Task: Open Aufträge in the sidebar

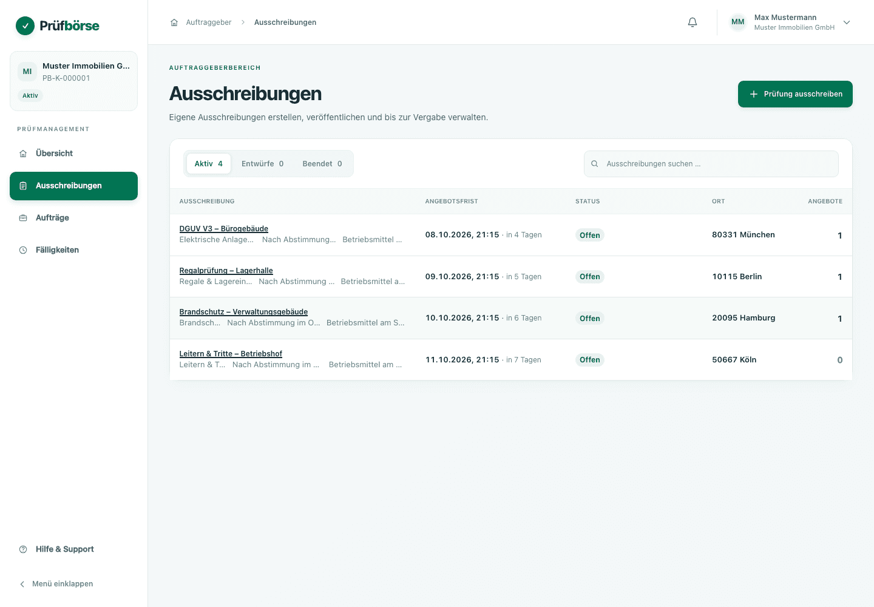Action: tap(73, 218)
